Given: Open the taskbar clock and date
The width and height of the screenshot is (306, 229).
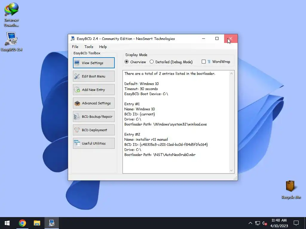Looking at the screenshot, I should coord(279,223).
